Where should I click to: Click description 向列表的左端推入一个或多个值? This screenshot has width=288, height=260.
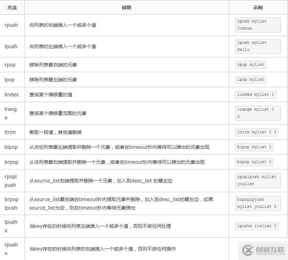pyautogui.click(x=62, y=46)
